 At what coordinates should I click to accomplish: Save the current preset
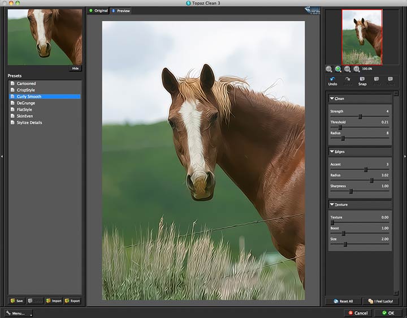tap(17, 301)
